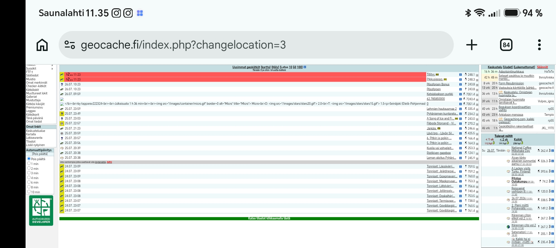Click Lisää nykyinen link
The width and height of the screenshot is (556, 248).
35,145
